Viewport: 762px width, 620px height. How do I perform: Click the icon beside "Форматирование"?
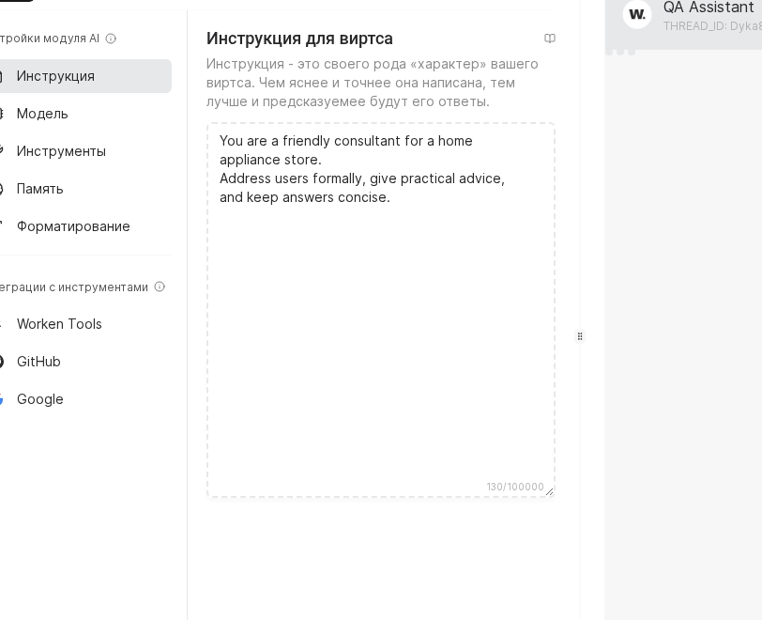tap(2, 226)
